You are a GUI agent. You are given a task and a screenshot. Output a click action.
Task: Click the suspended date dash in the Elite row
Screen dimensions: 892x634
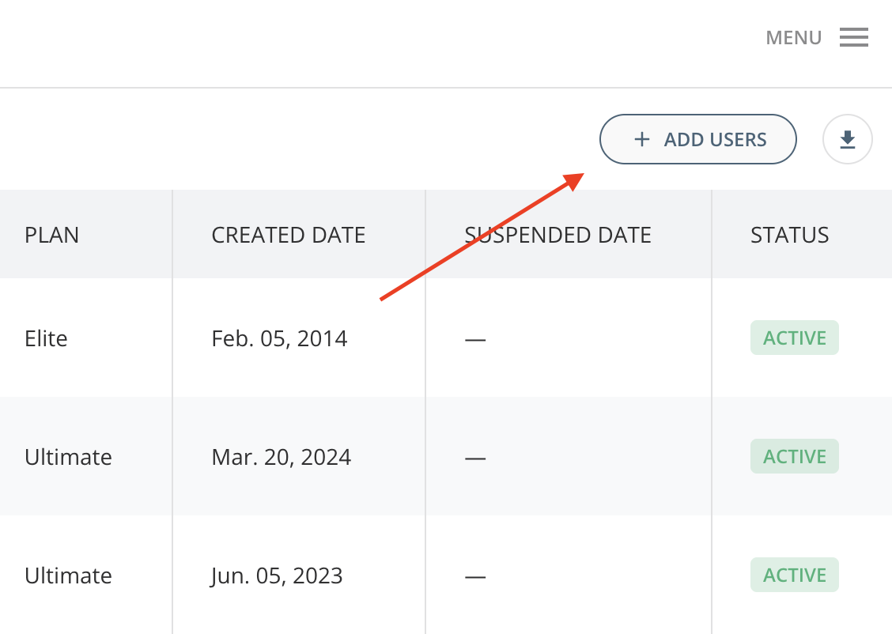point(475,339)
